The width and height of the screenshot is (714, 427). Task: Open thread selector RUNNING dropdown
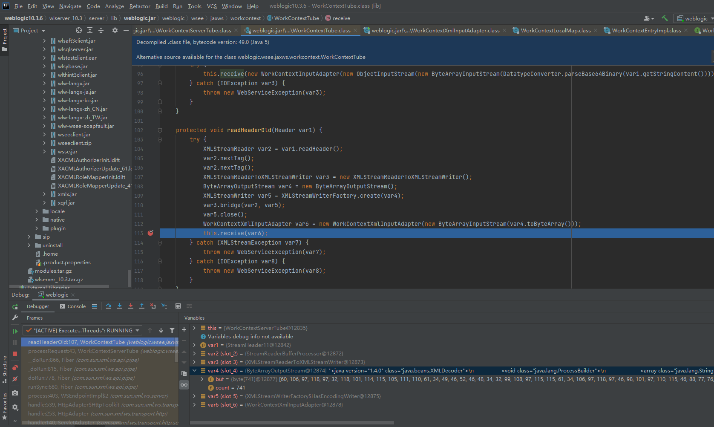pos(82,330)
